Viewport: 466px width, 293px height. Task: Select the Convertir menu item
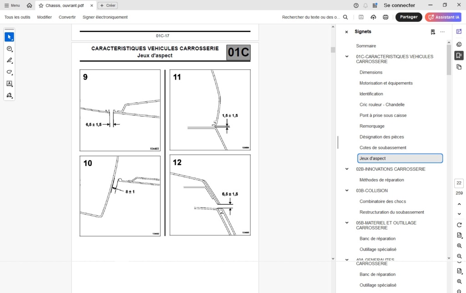[x=67, y=17]
